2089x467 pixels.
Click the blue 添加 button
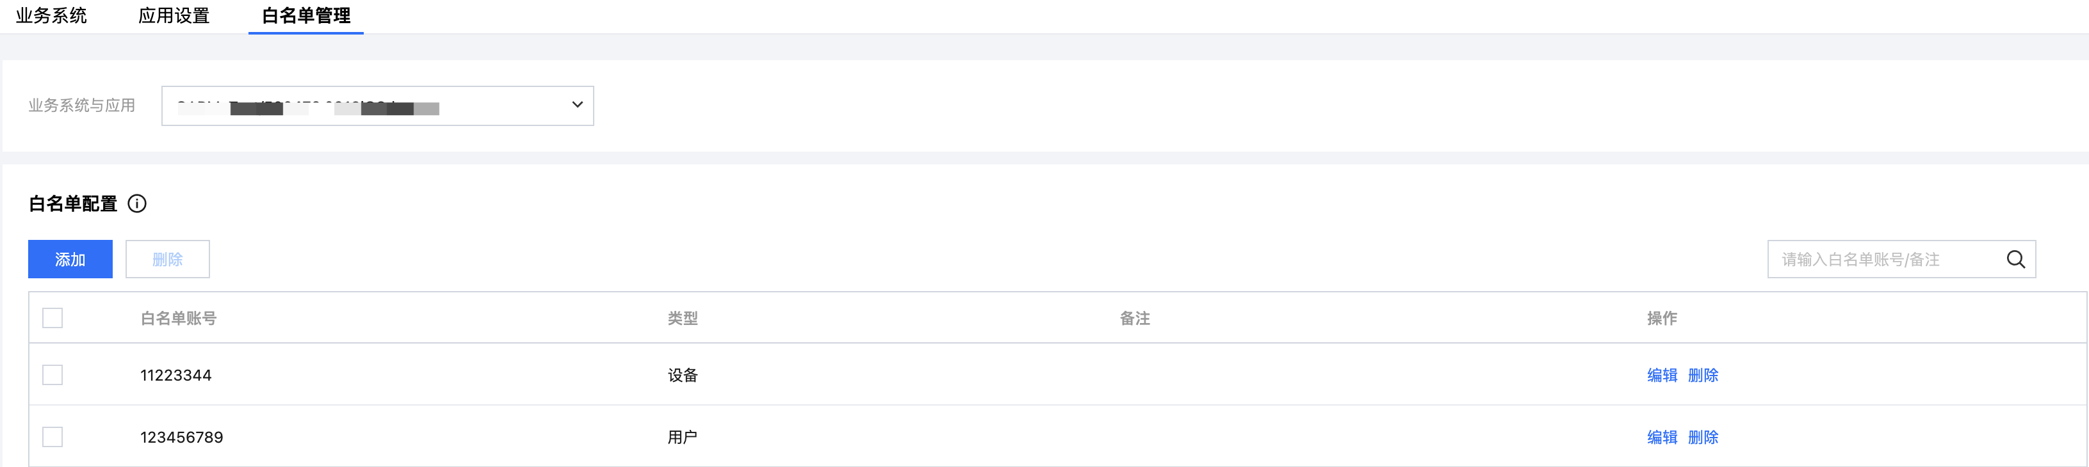coord(70,260)
